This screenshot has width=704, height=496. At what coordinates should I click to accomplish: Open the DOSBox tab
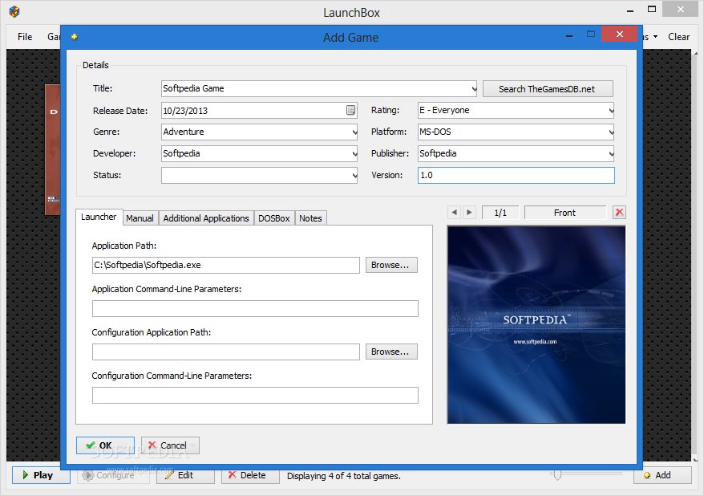[x=274, y=218]
